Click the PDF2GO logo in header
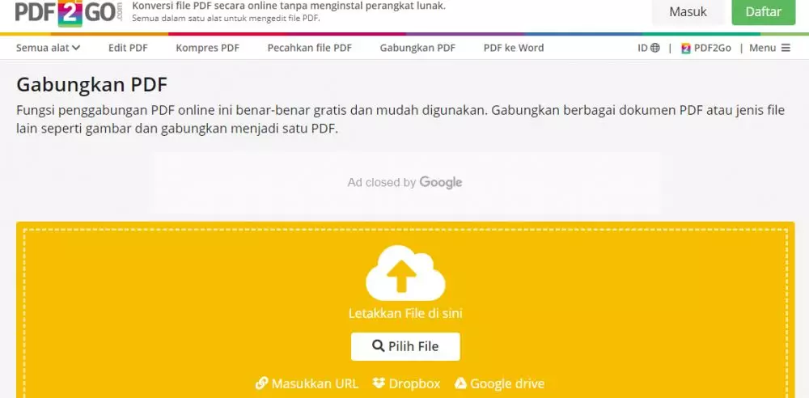The height and width of the screenshot is (398, 809). tap(69, 13)
